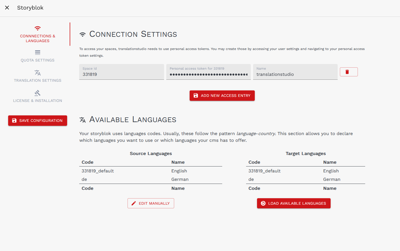Image resolution: width=400 pixels, height=251 pixels.
Task: Click the Available Languages heading
Action: pyautogui.click(x=133, y=120)
